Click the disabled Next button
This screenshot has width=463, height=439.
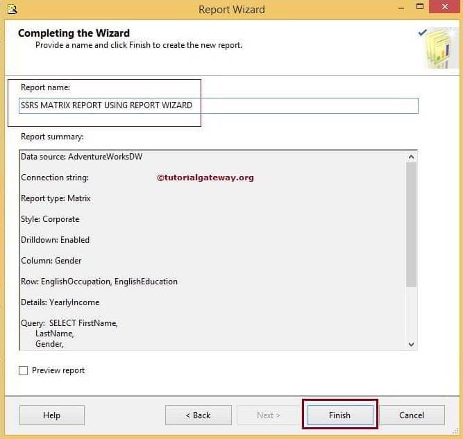coord(269,415)
